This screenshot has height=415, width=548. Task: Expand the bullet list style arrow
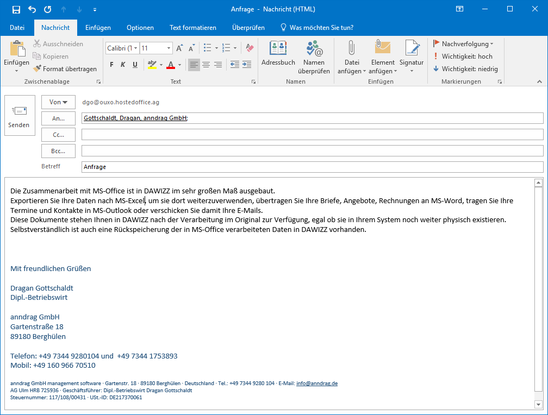(217, 48)
